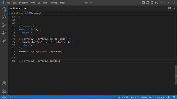Screen dimensions: 177x99
Task: Toggle the bottom panel layout icon
Action: [x=148, y=2]
